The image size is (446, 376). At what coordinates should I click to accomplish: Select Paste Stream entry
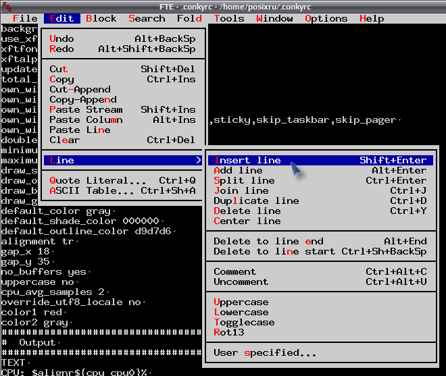tap(122, 110)
